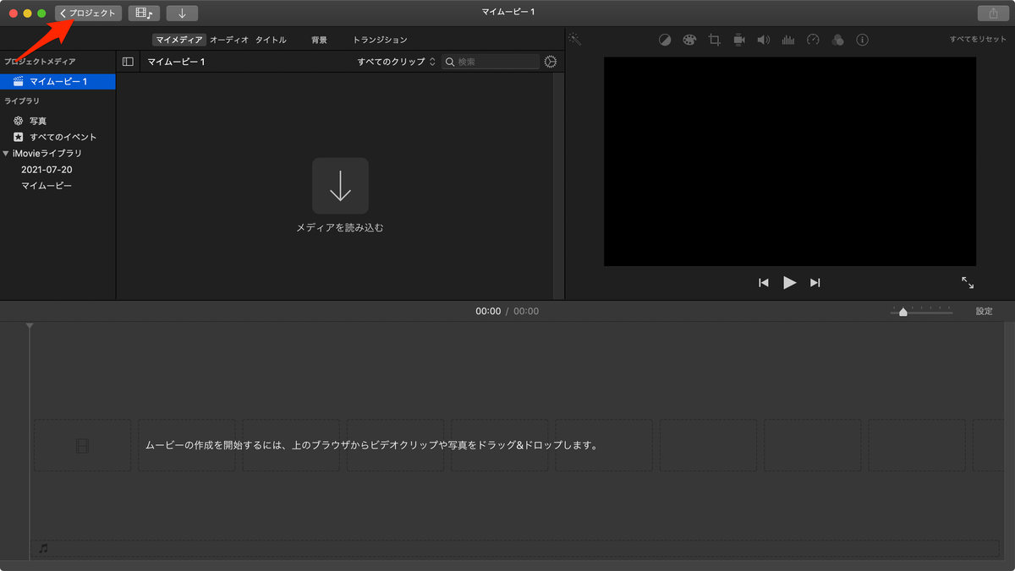Screen dimensions: 1015x571
Task: Open the トランジション tab
Action: 380,40
